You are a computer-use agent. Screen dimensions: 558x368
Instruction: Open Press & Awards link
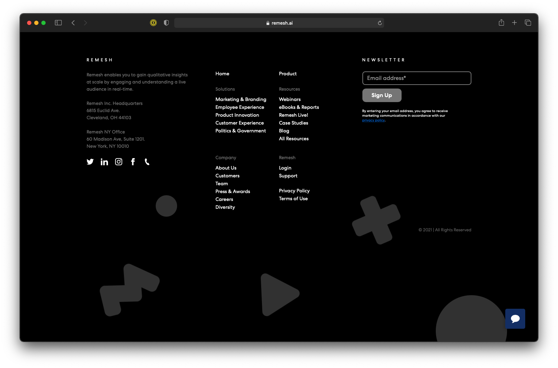coord(233,192)
